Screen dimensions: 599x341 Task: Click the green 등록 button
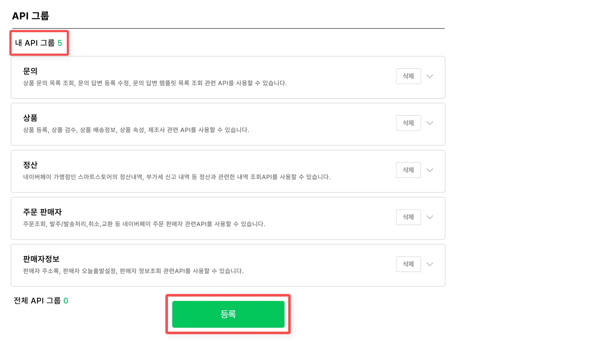coord(228,314)
